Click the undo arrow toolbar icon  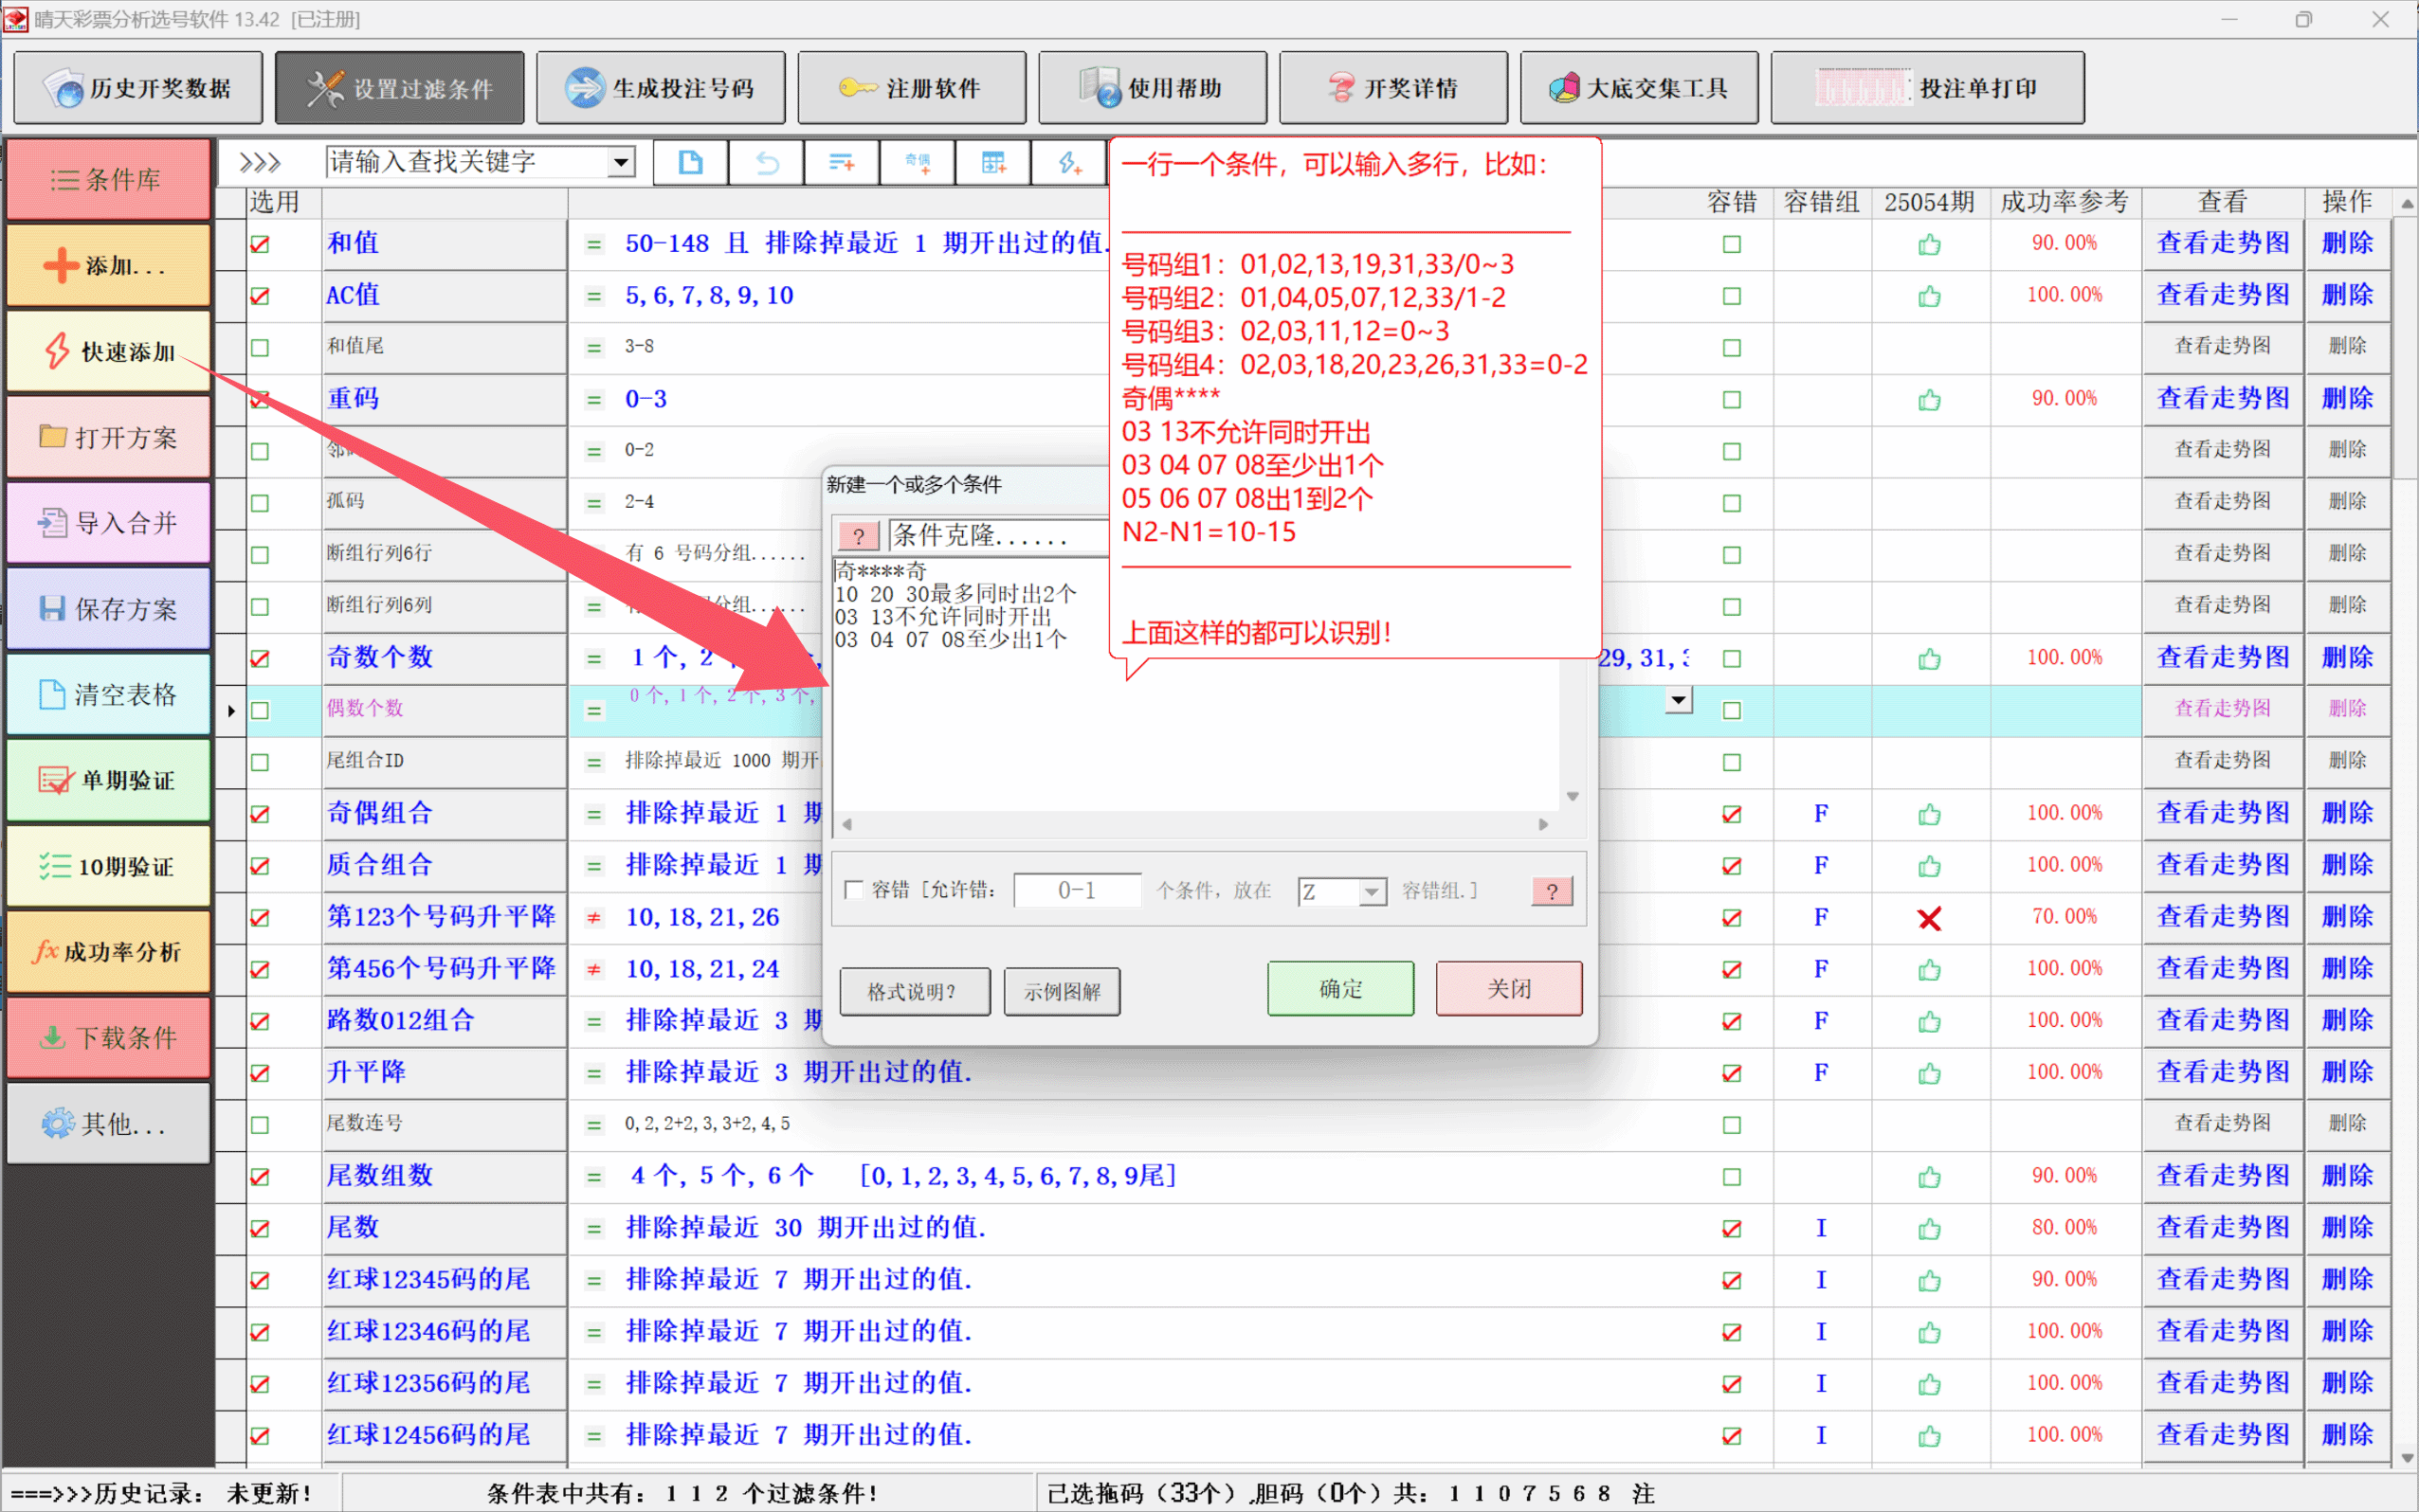(x=766, y=163)
